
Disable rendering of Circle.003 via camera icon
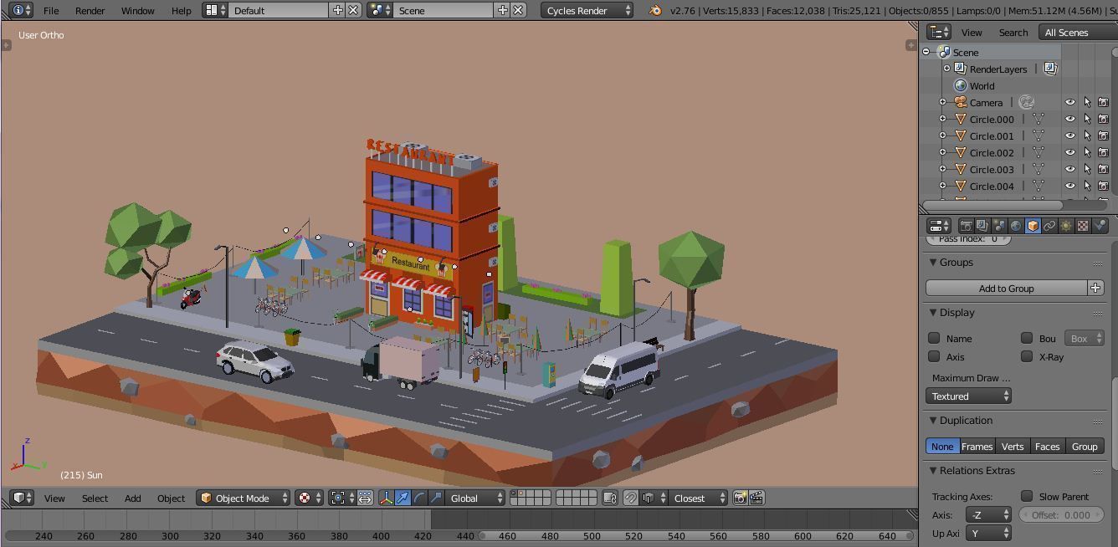pos(1103,169)
